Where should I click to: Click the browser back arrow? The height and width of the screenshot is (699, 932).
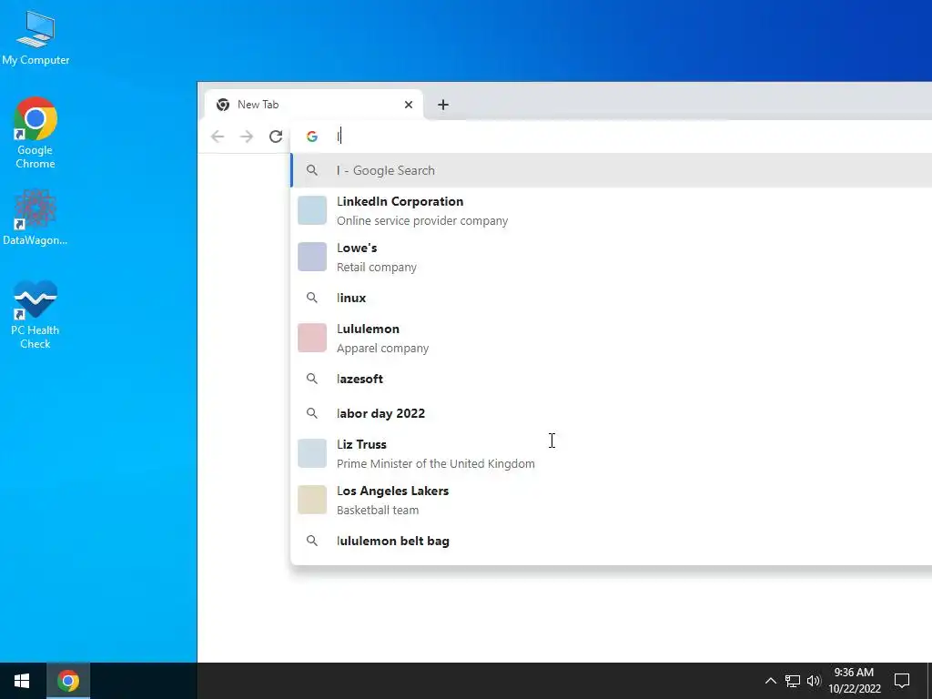click(218, 137)
